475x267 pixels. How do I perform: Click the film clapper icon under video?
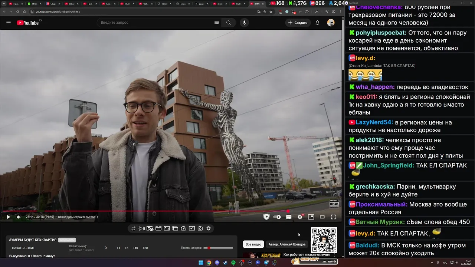coord(158,228)
